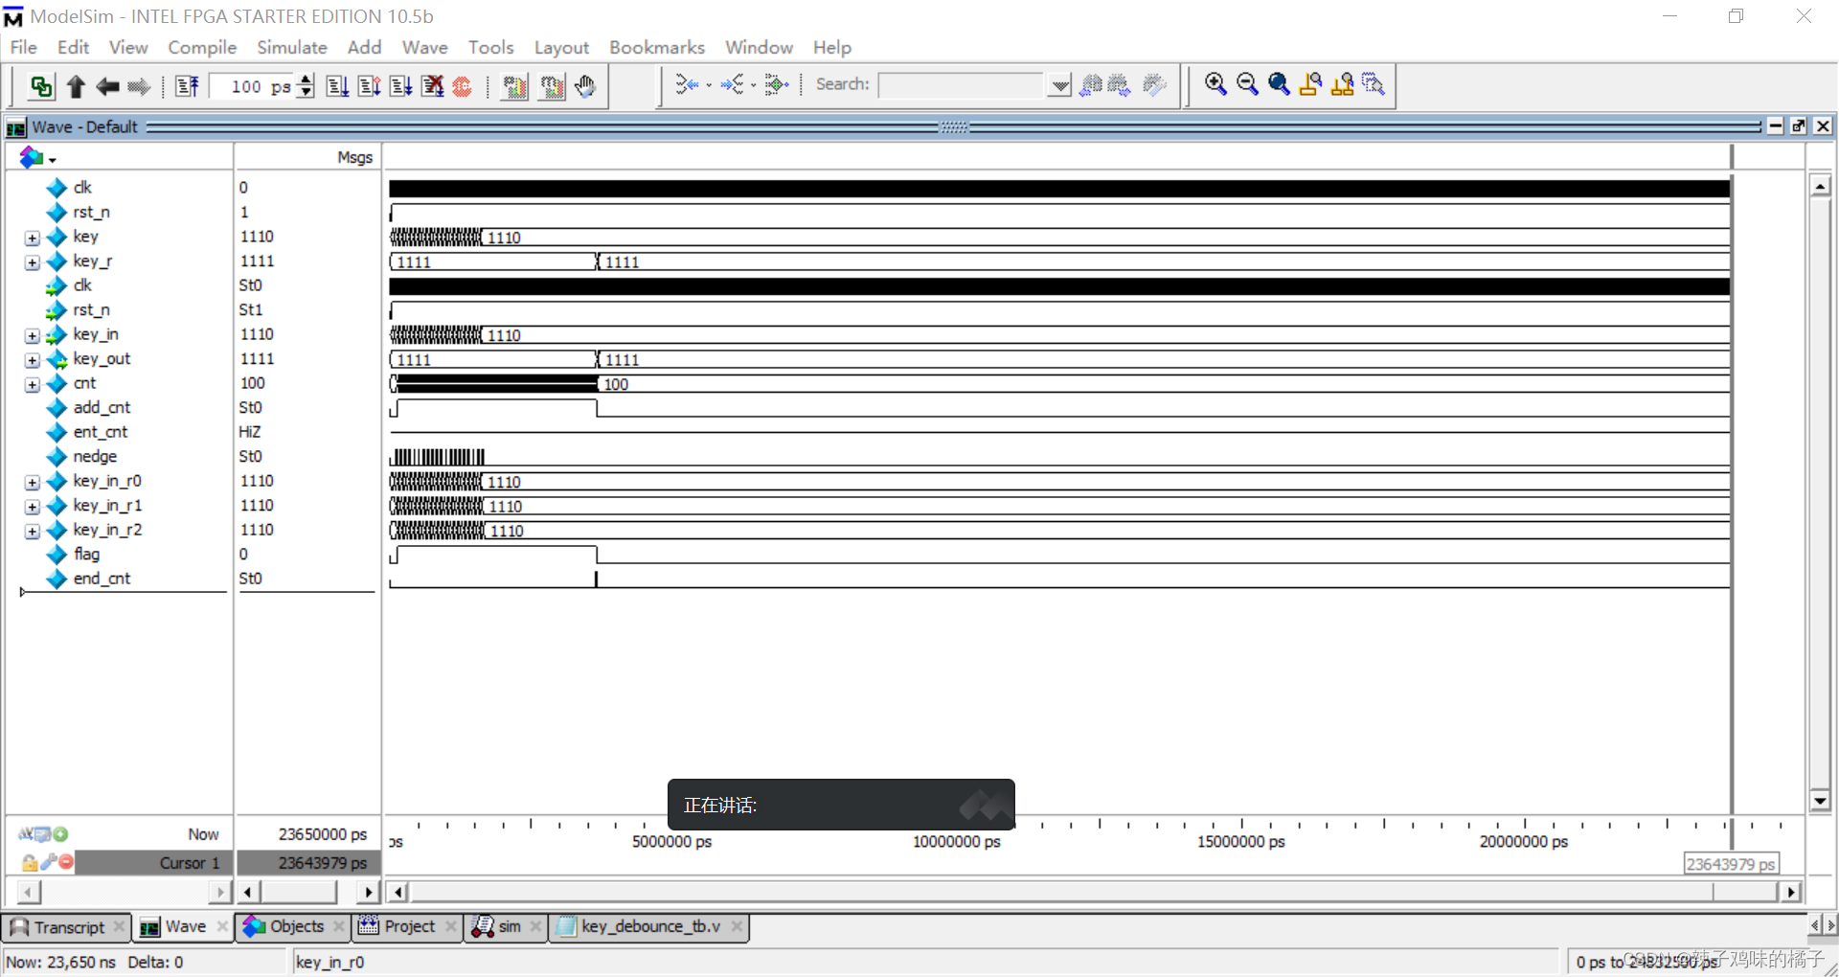Click the Zoom Out magnifier icon
The height and width of the screenshot is (977, 1839).
click(x=1247, y=84)
